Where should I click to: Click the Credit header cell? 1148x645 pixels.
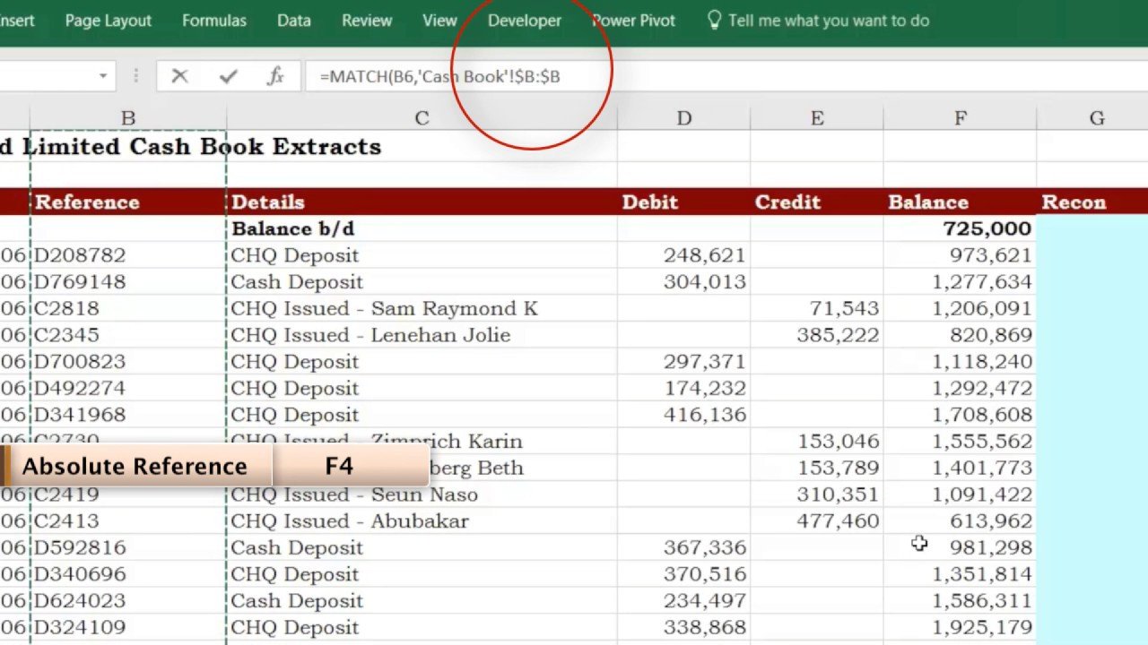pyautogui.click(x=817, y=202)
